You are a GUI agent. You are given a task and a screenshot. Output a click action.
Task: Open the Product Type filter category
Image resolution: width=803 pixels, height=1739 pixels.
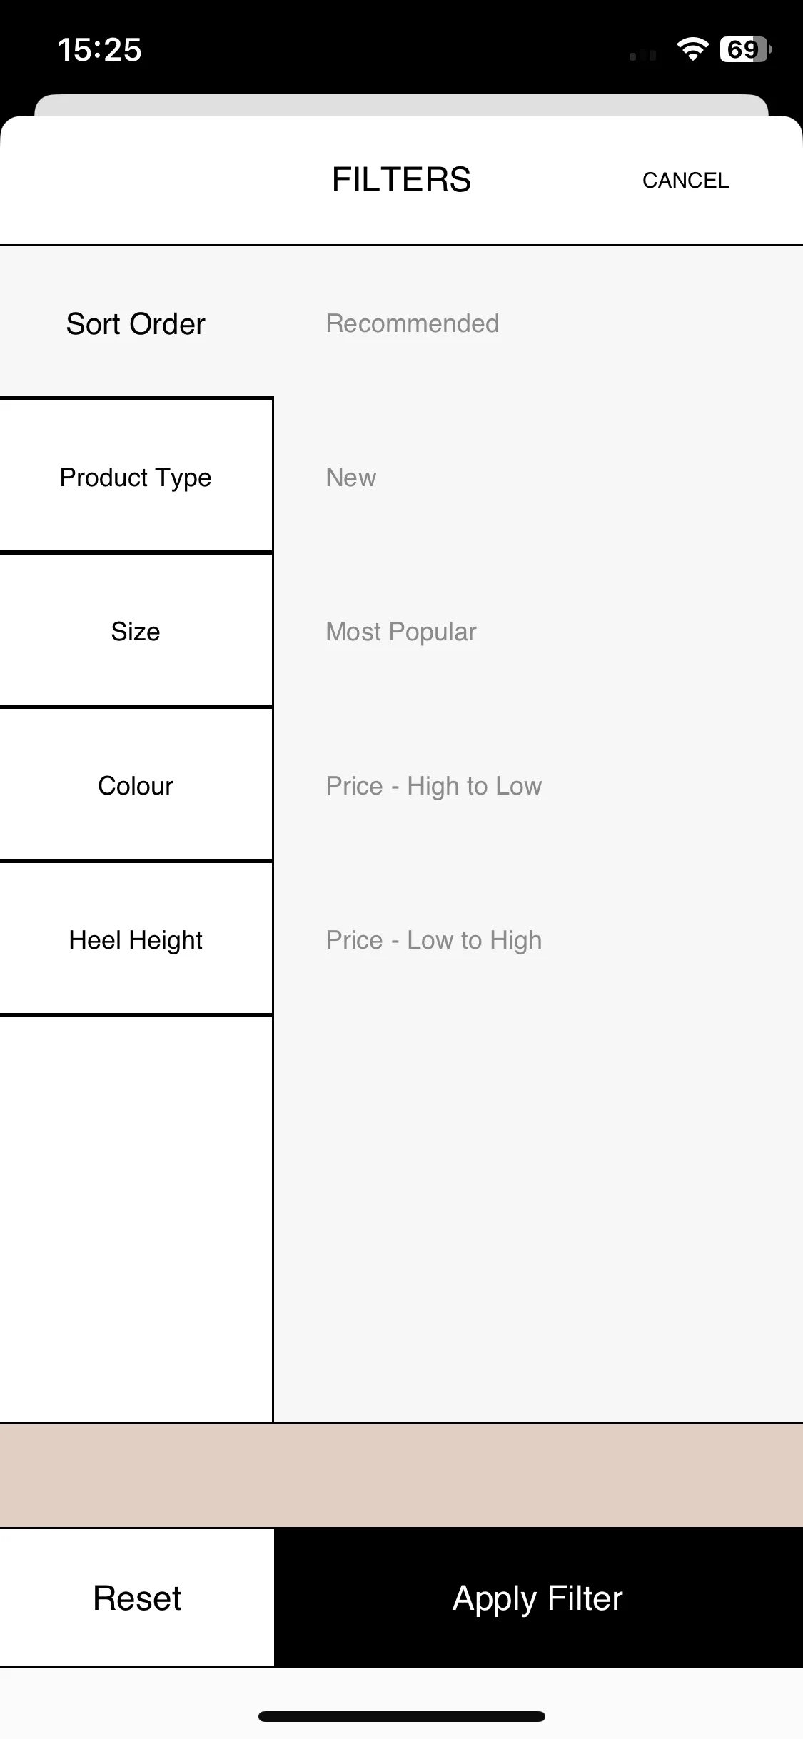(136, 477)
